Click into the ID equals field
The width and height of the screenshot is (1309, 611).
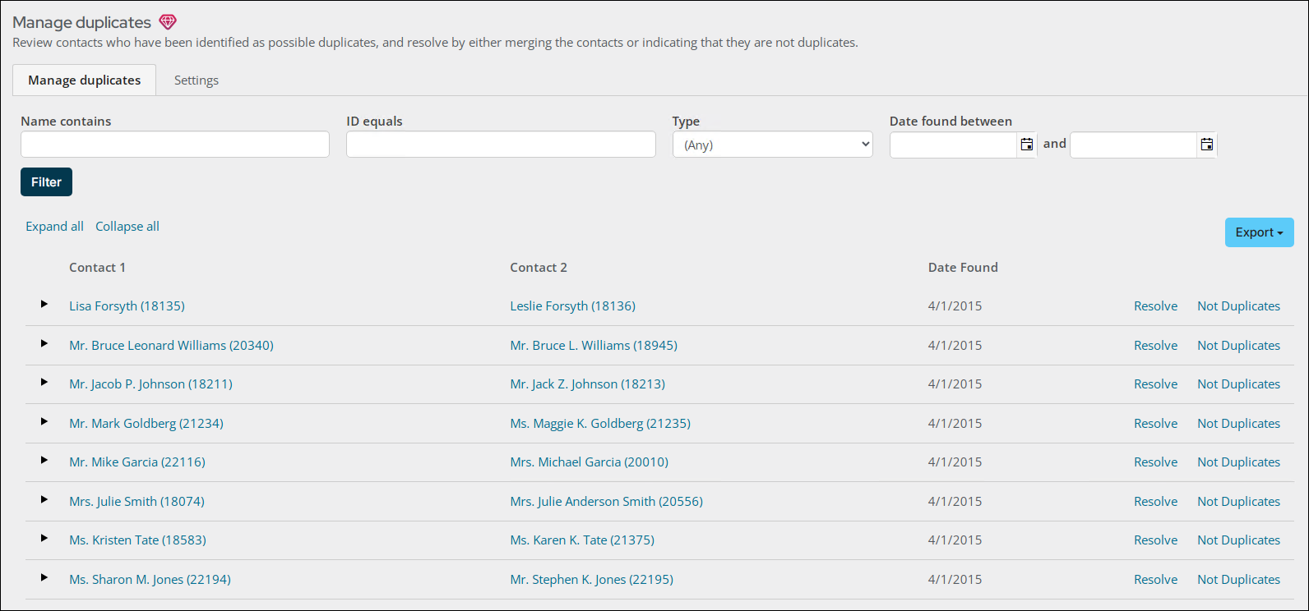coord(501,145)
